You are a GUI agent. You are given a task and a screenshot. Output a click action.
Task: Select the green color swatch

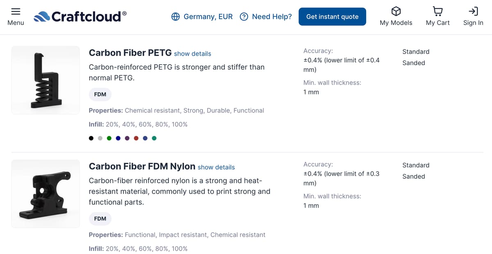109,138
